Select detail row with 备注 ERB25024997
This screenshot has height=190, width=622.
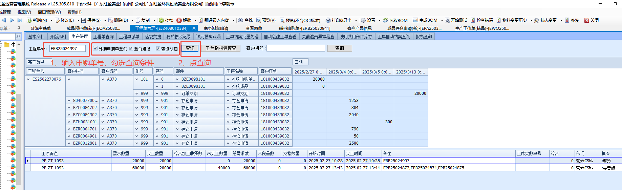click(x=324, y=161)
